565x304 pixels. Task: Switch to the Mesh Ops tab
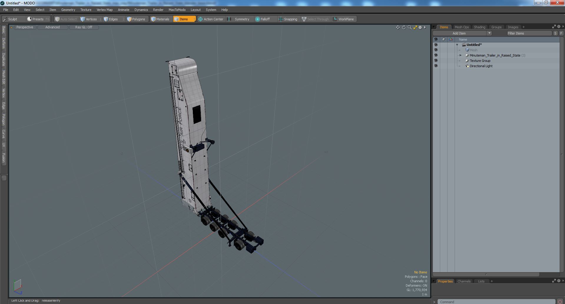(461, 27)
